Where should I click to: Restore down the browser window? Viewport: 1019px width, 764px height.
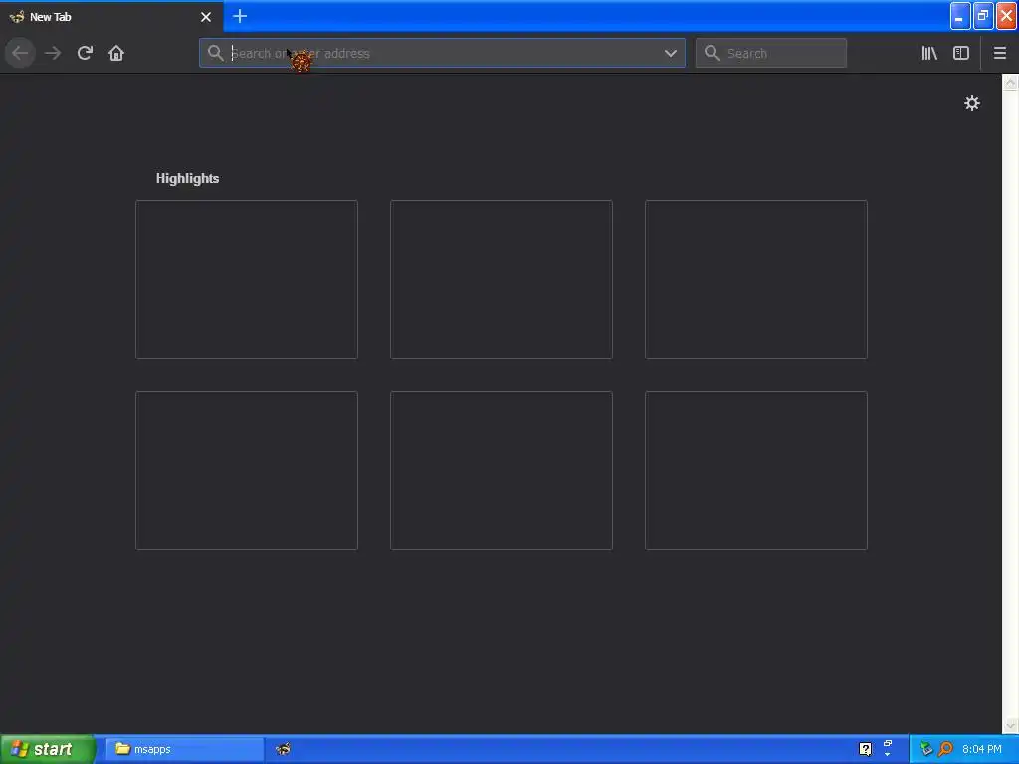(983, 16)
